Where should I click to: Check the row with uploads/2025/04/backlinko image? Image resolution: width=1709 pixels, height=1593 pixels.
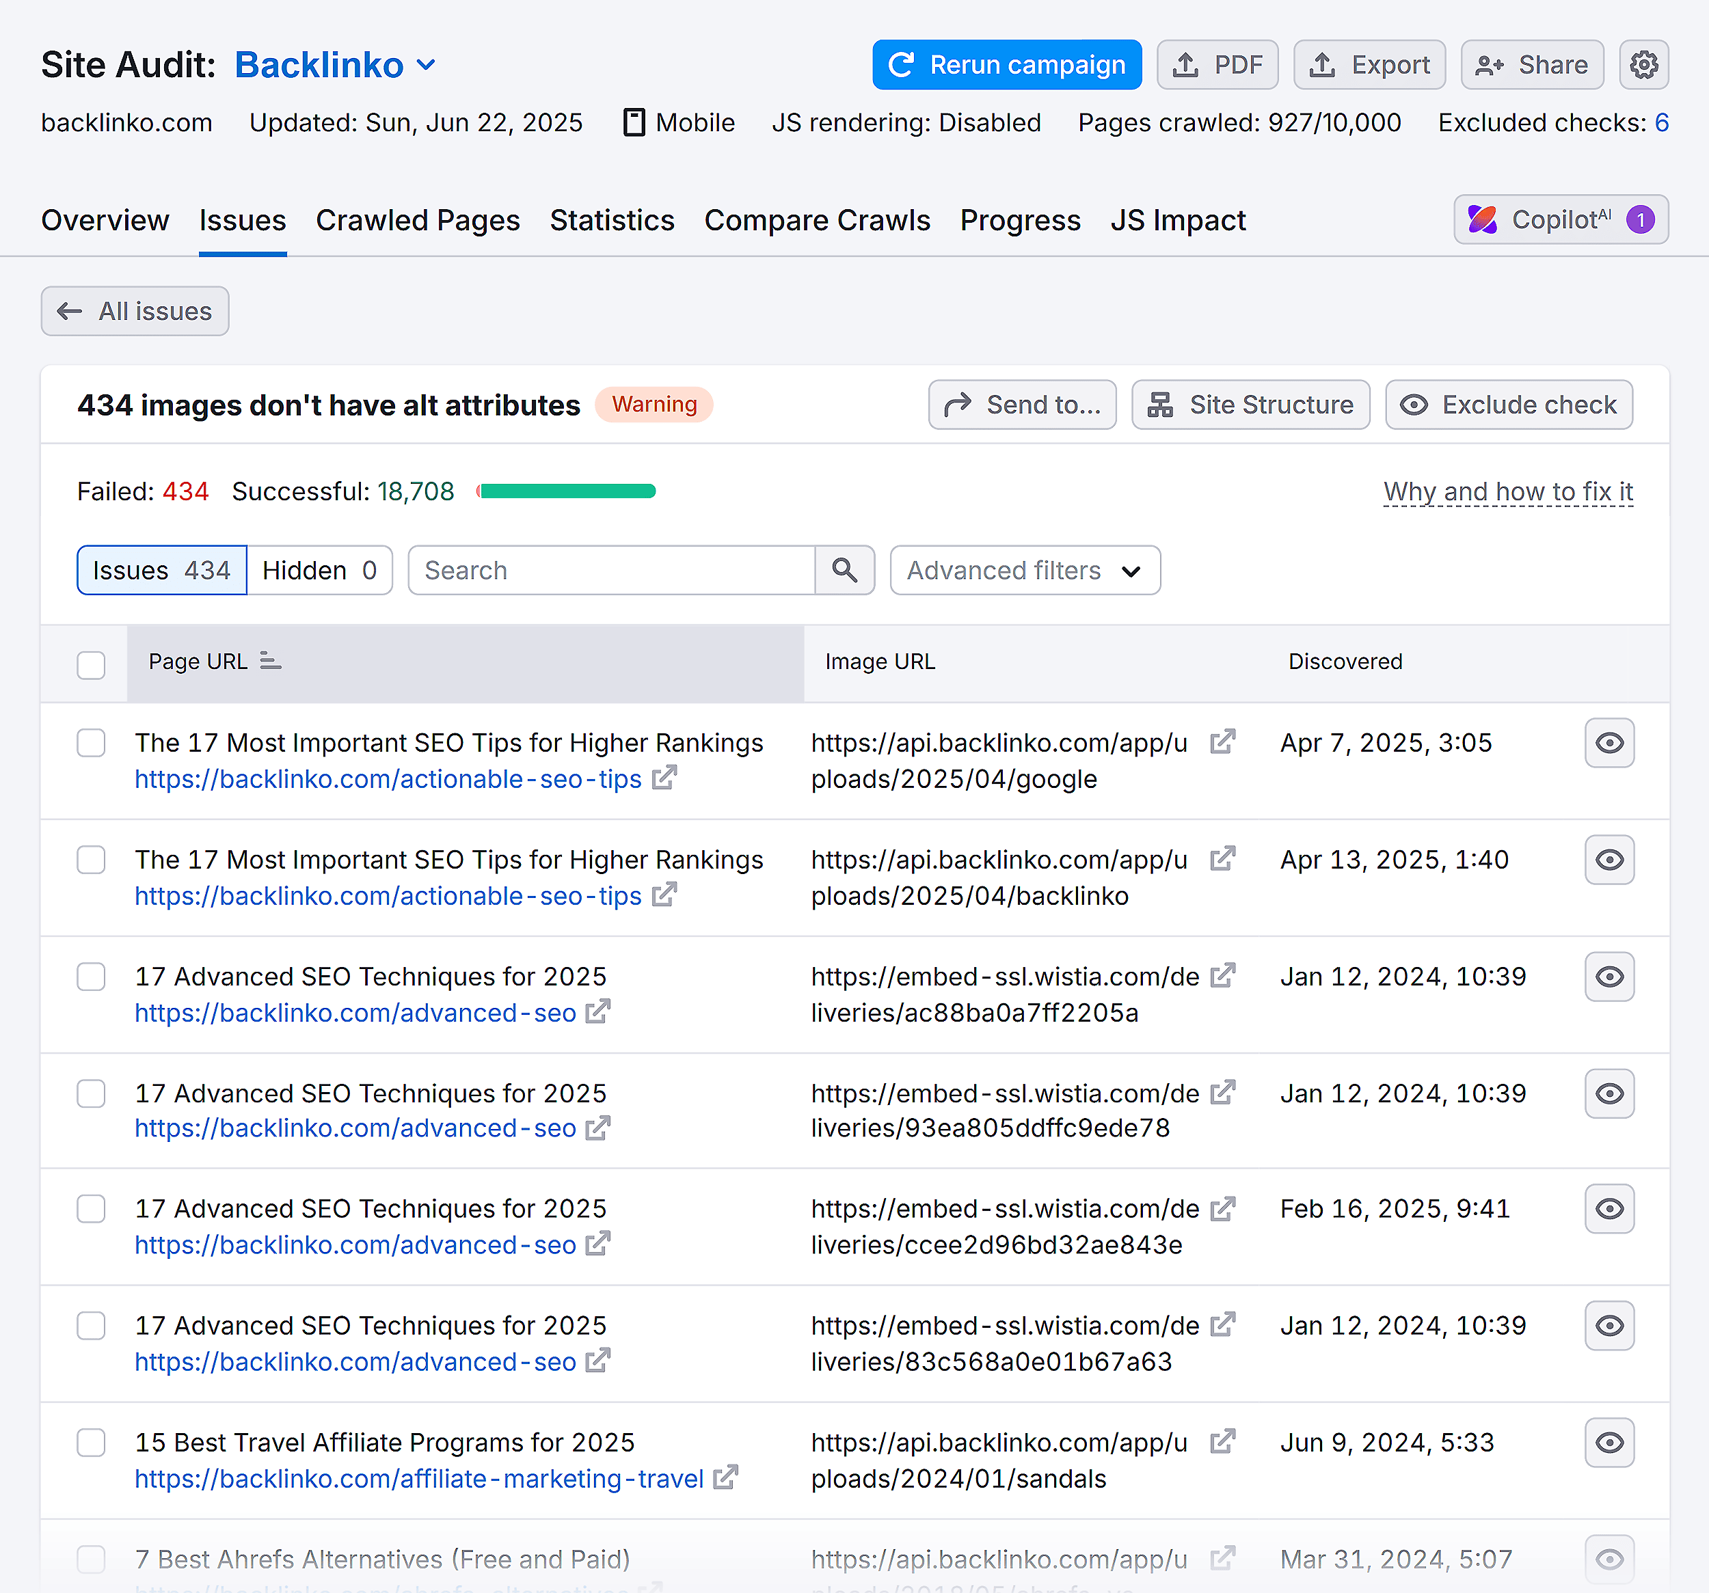tap(91, 860)
